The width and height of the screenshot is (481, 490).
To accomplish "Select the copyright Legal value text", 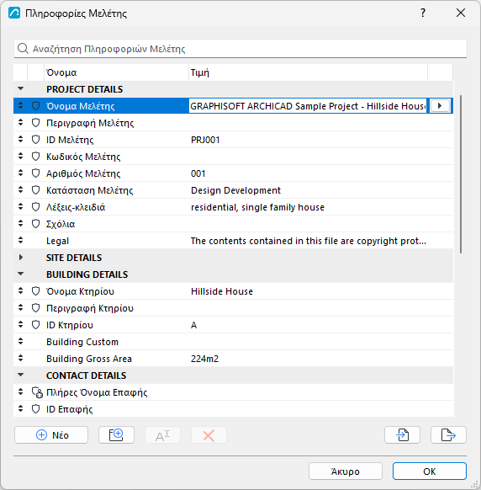I will click(309, 241).
